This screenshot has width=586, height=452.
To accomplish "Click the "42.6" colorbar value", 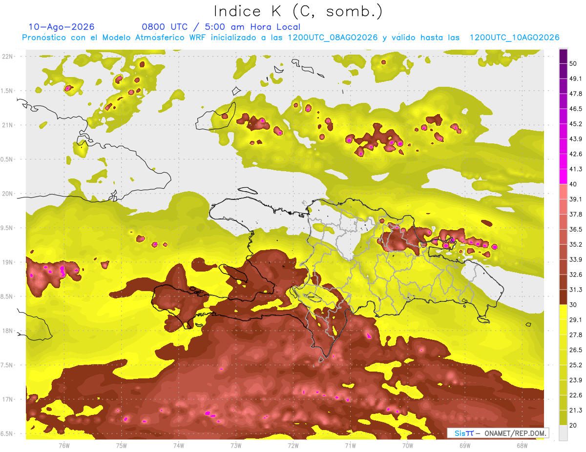I will point(576,154).
